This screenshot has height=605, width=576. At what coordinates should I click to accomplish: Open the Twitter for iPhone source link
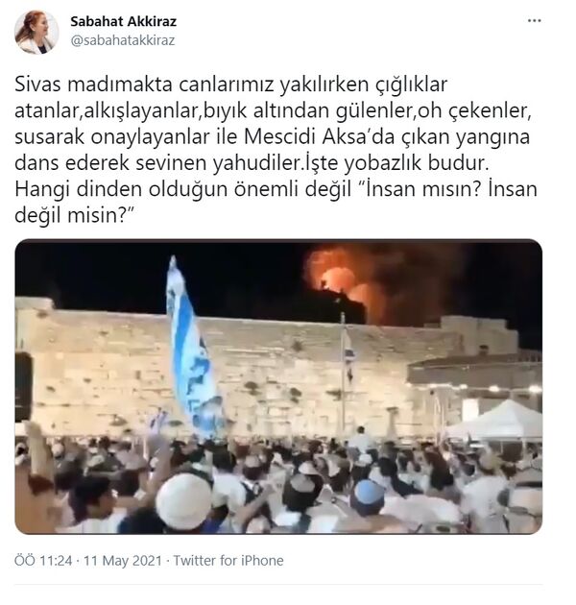[x=228, y=560]
